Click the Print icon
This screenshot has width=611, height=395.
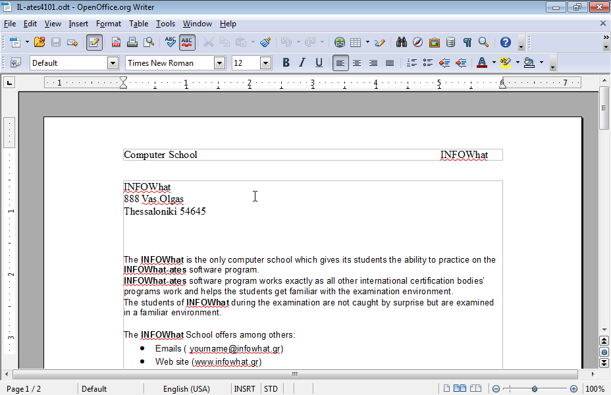coord(132,42)
